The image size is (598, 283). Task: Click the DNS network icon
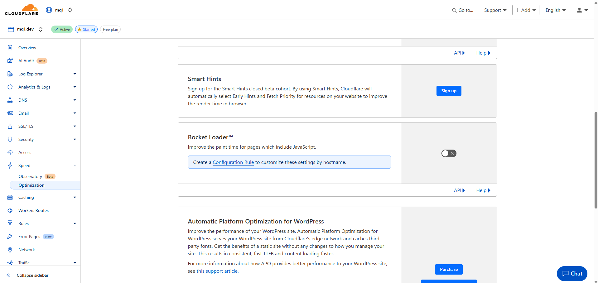coord(10,100)
